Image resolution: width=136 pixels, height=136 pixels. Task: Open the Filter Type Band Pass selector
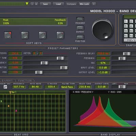click(68, 87)
